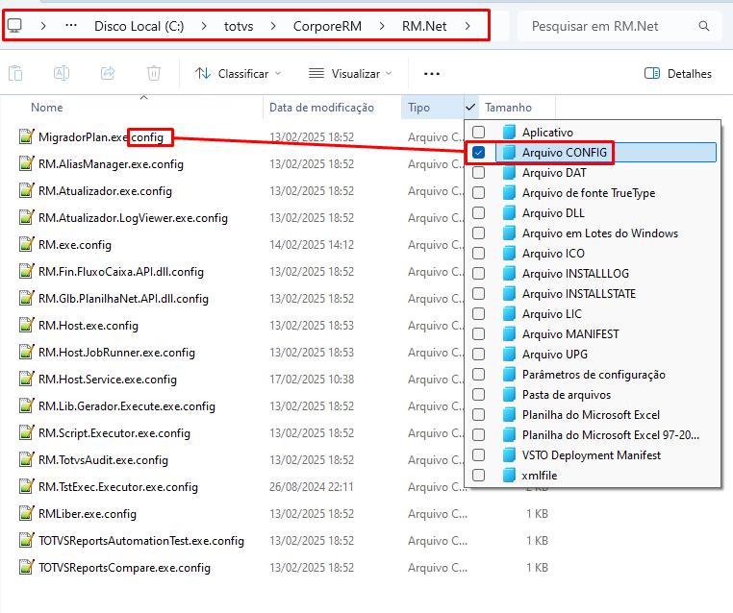Uncheck the Arquivo CONFIG filter checkbox
Screen dimensions: 733x613
point(478,152)
